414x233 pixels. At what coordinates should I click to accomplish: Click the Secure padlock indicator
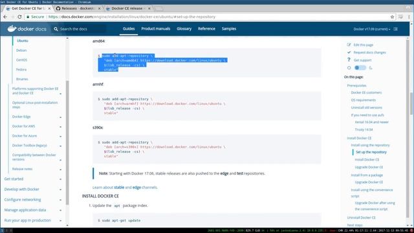pos(35,17)
